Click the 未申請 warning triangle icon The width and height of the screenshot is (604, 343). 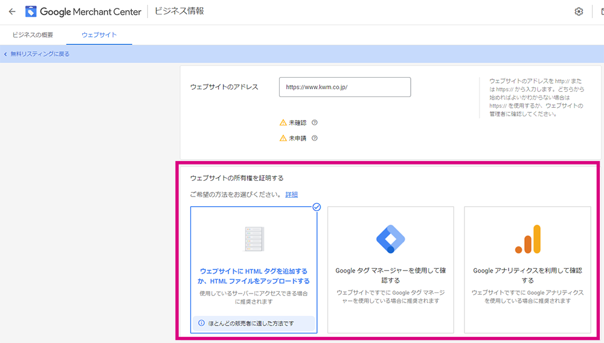coord(283,138)
